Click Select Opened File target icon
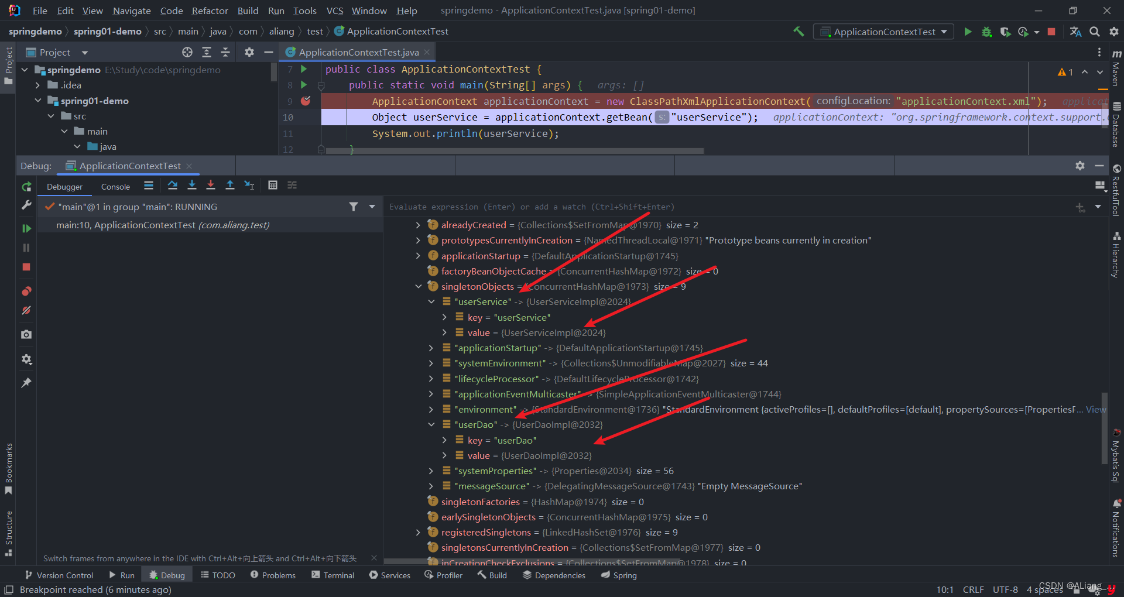The height and width of the screenshot is (597, 1124). point(187,52)
